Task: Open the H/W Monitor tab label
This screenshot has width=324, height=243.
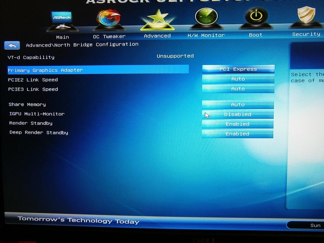Action: click(206, 35)
